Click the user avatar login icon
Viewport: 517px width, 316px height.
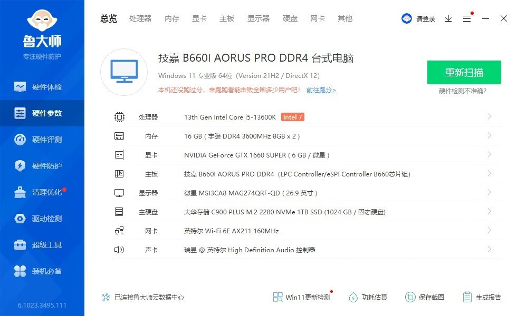[x=407, y=18]
